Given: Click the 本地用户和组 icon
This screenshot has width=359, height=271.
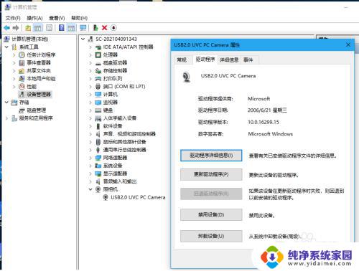Looking at the screenshot, I should 22,79.
